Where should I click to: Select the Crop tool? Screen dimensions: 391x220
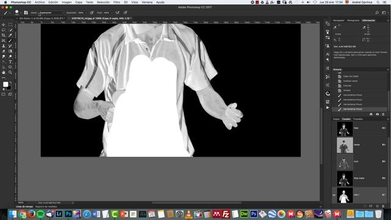4,35
